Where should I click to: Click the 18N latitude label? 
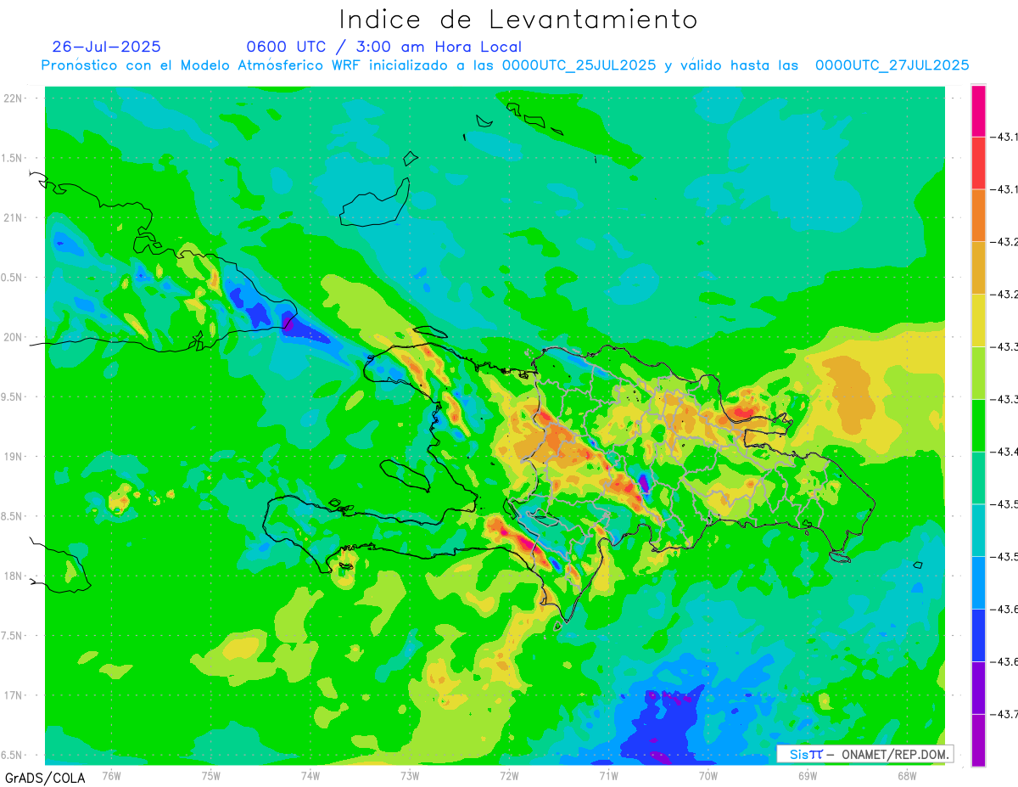(12, 576)
